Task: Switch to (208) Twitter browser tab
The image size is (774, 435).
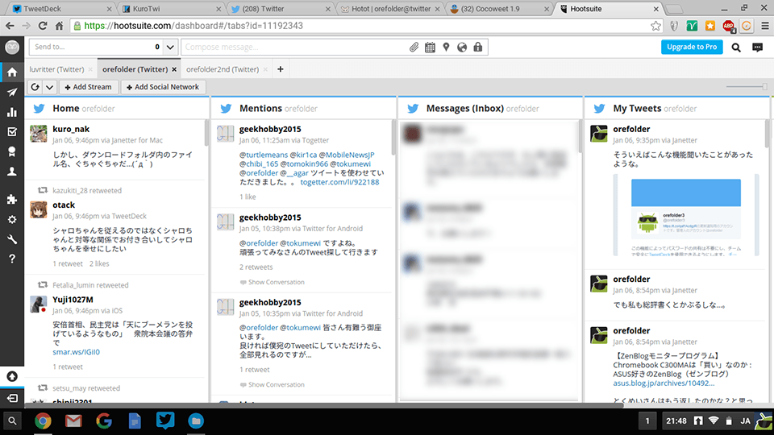Action: 280,9
